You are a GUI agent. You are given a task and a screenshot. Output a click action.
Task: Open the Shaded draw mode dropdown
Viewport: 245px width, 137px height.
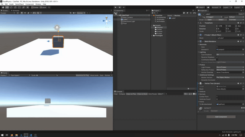[x=8, y=13]
